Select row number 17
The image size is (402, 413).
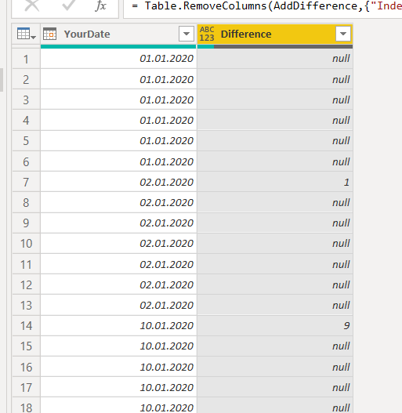pos(26,387)
